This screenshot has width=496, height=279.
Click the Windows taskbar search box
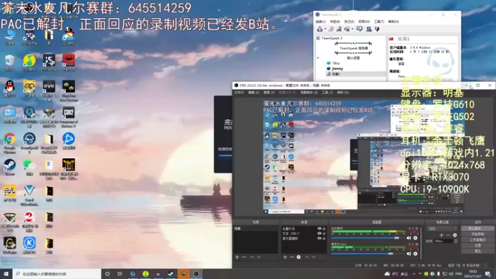click(x=57, y=274)
